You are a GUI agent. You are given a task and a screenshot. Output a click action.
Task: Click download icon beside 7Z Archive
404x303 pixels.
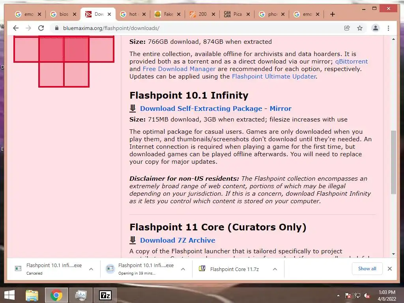tap(133, 240)
